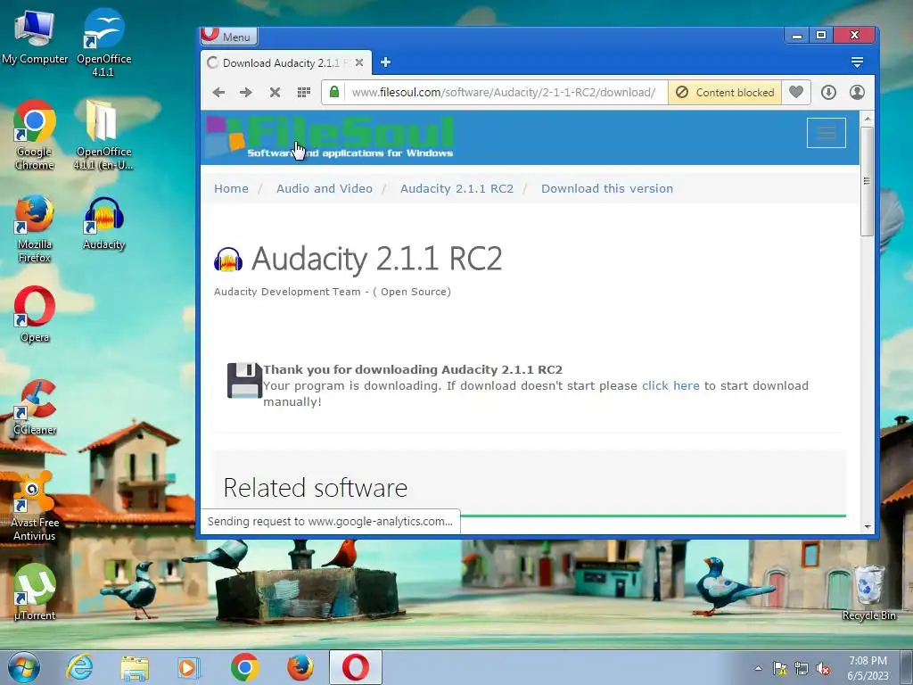Open Windows Media Player from taskbar
The width and height of the screenshot is (913, 685).
pyautogui.click(x=189, y=667)
